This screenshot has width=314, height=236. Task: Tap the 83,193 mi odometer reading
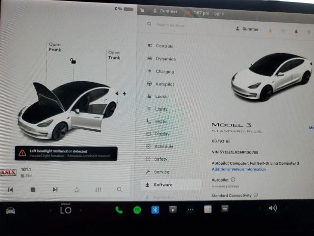tap(221, 141)
